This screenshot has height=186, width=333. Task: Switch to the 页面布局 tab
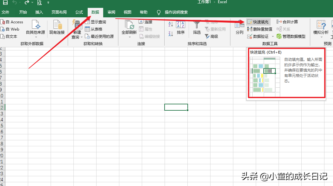click(x=59, y=12)
